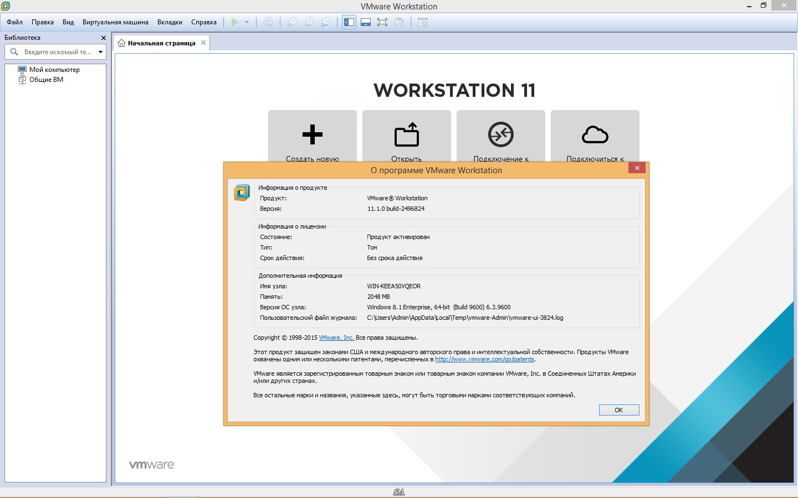The height and width of the screenshot is (498, 798).
Task: Click the Full Screen mode icon
Action: pos(382,22)
